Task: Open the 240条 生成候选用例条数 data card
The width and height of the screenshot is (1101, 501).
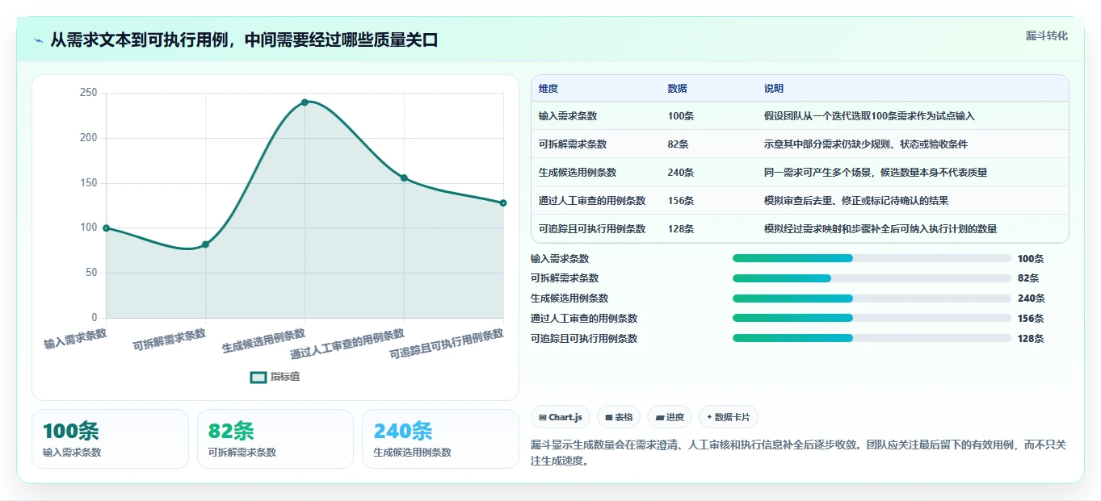Action: [x=440, y=439]
